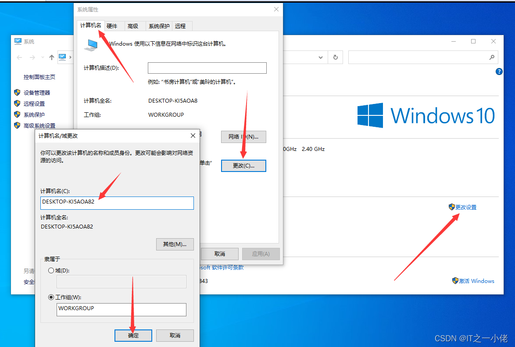The image size is (515, 347).
Task: Click the 计算机描述 text field
Action: (207, 68)
